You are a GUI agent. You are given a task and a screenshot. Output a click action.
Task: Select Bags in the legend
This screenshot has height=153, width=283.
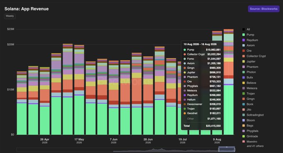[248, 126]
